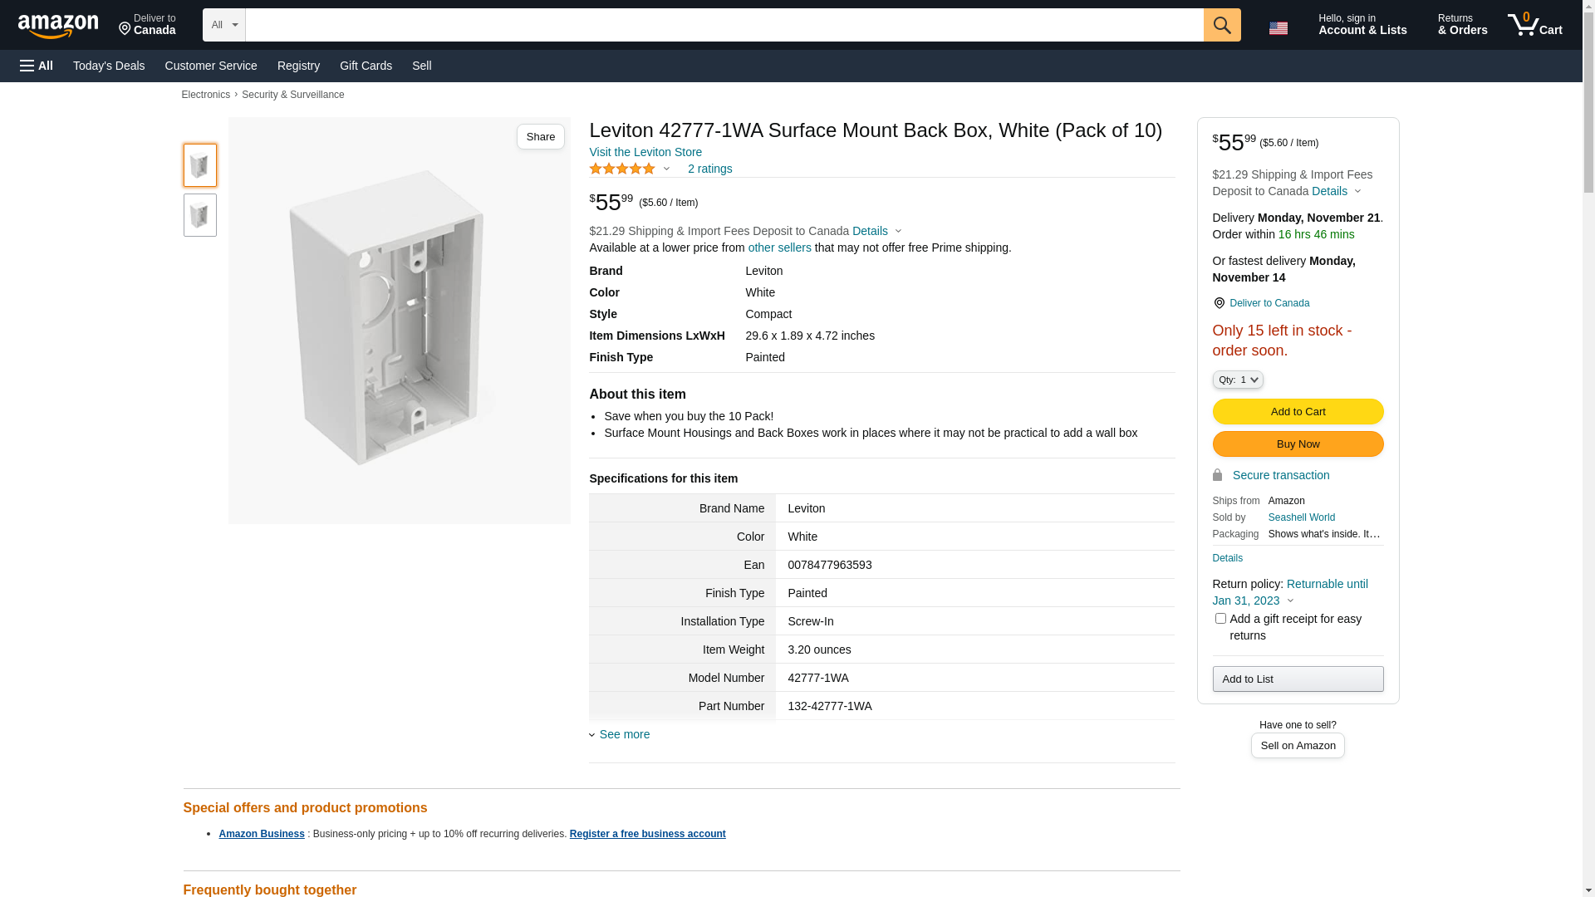Click the US flag language icon
Screen dimensions: 1595x897
click(x=1278, y=28)
